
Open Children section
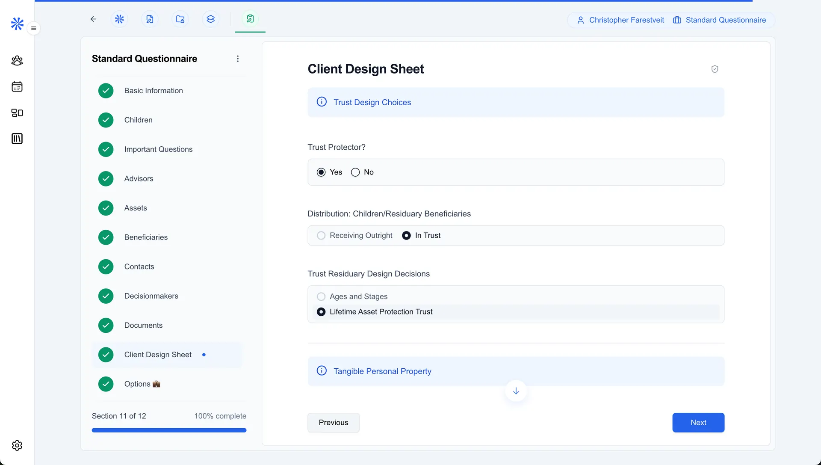click(167, 120)
